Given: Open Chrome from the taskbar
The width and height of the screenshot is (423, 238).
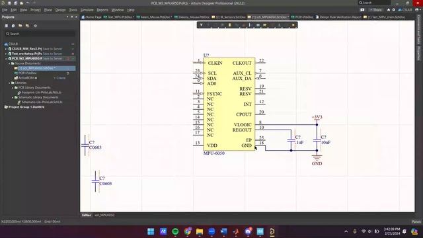Looking at the screenshot, I should click(188, 231).
